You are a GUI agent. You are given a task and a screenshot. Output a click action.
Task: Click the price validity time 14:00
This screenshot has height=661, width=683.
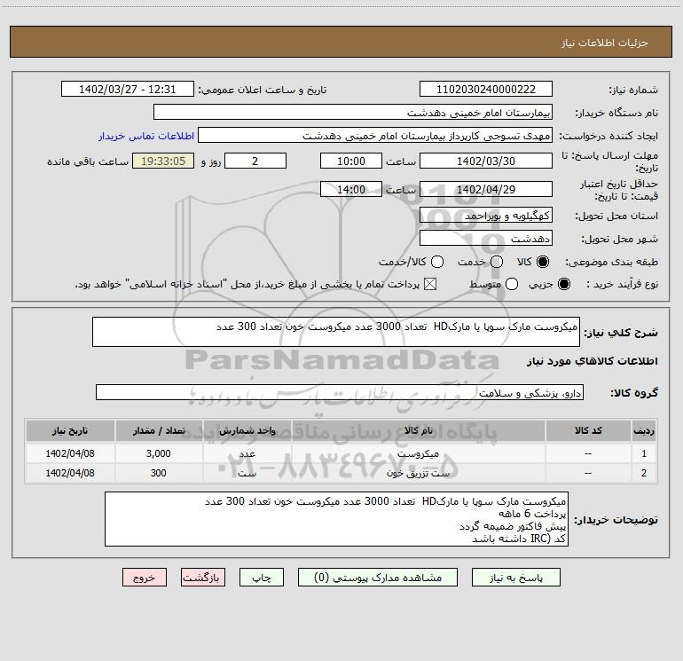click(351, 189)
